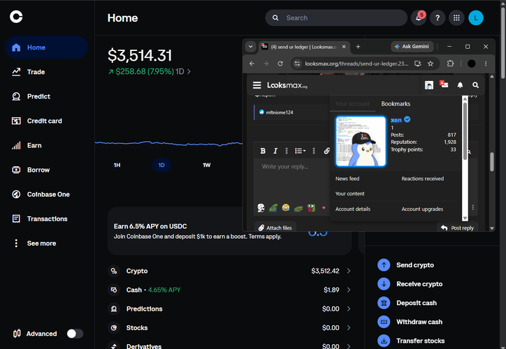Expand the Cash balance row
The width and height of the screenshot is (506, 349).
pos(229,290)
